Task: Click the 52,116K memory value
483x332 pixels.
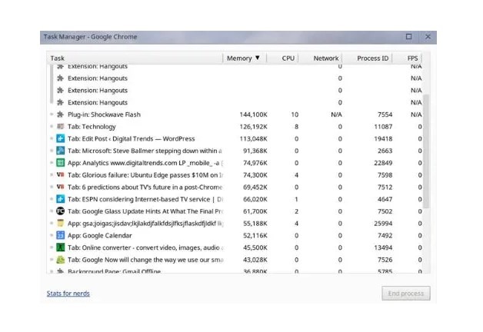Action: 255,235
